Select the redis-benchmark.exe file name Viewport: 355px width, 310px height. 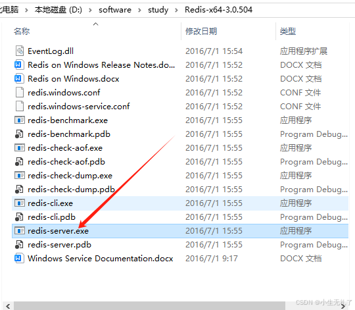pos(68,120)
